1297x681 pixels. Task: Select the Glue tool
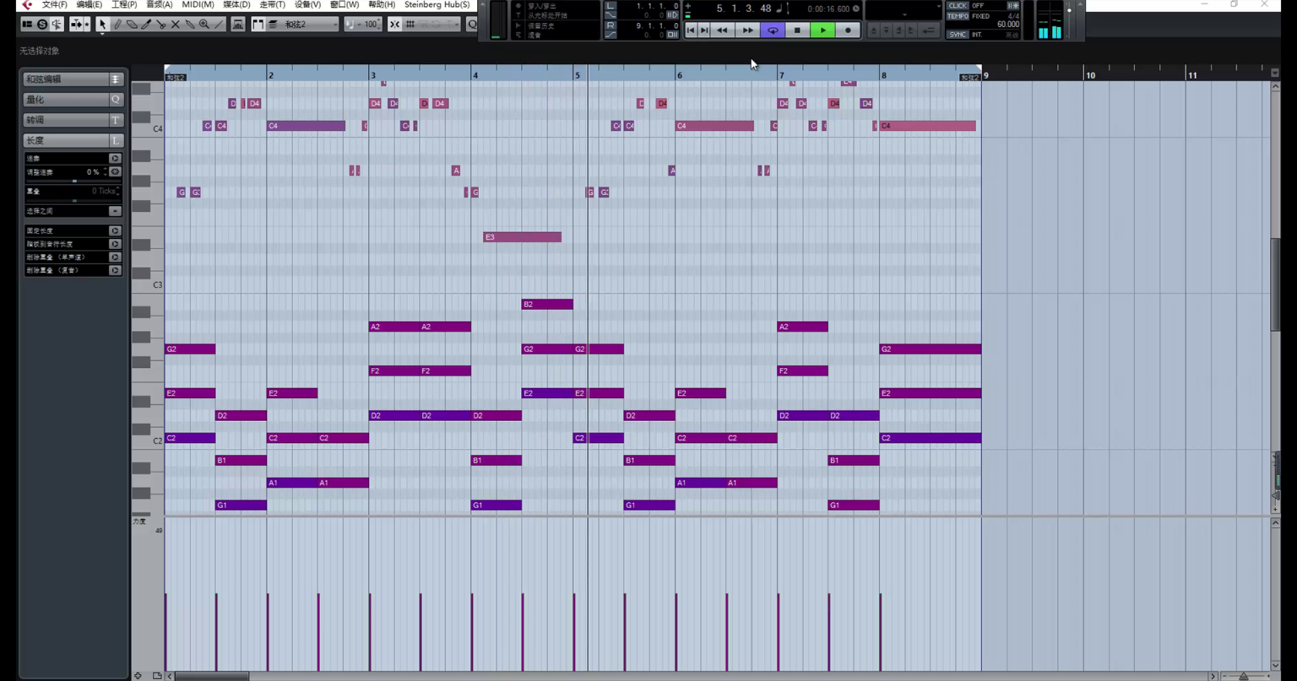tap(190, 24)
